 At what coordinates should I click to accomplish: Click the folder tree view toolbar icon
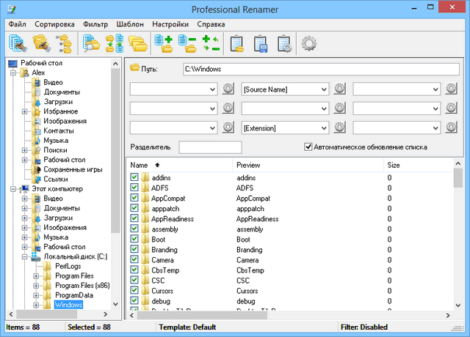pyautogui.click(x=65, y=44)
